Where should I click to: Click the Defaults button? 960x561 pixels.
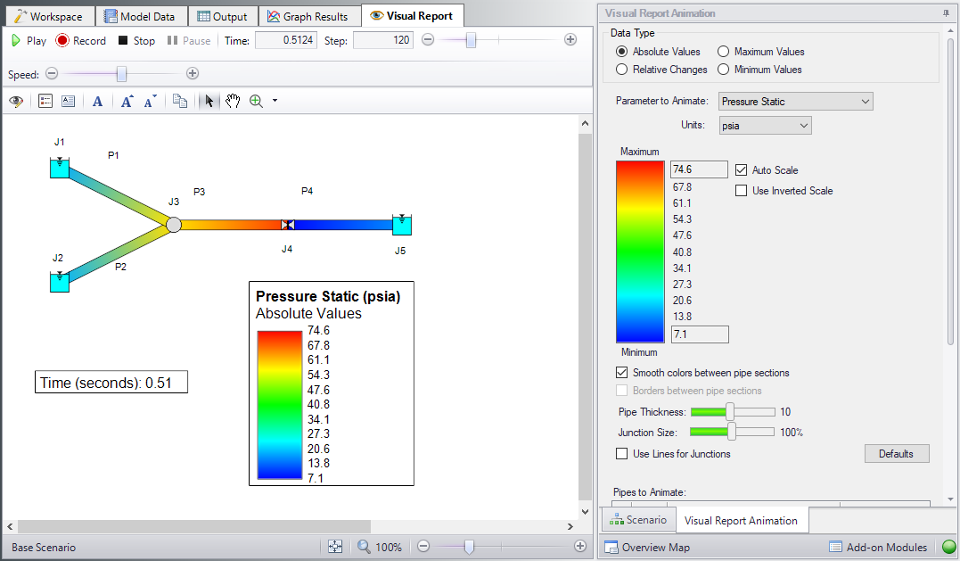click(896, 454)
